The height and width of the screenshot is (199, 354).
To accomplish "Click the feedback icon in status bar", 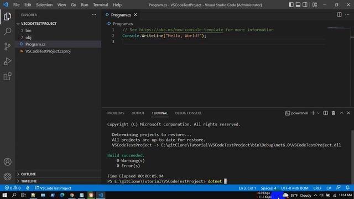I will coord(338,188).
